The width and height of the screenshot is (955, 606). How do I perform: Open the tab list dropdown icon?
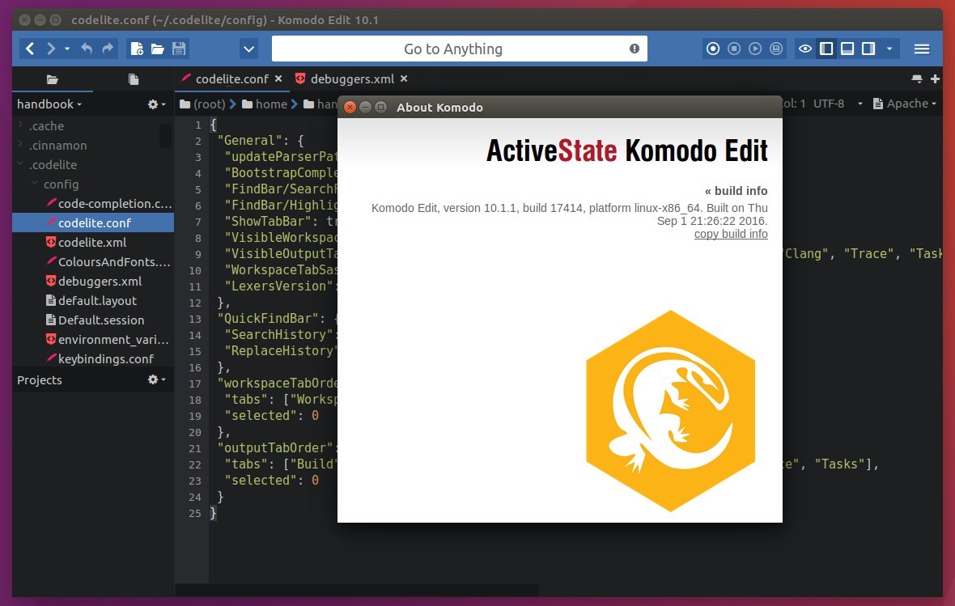coord(917,78)
